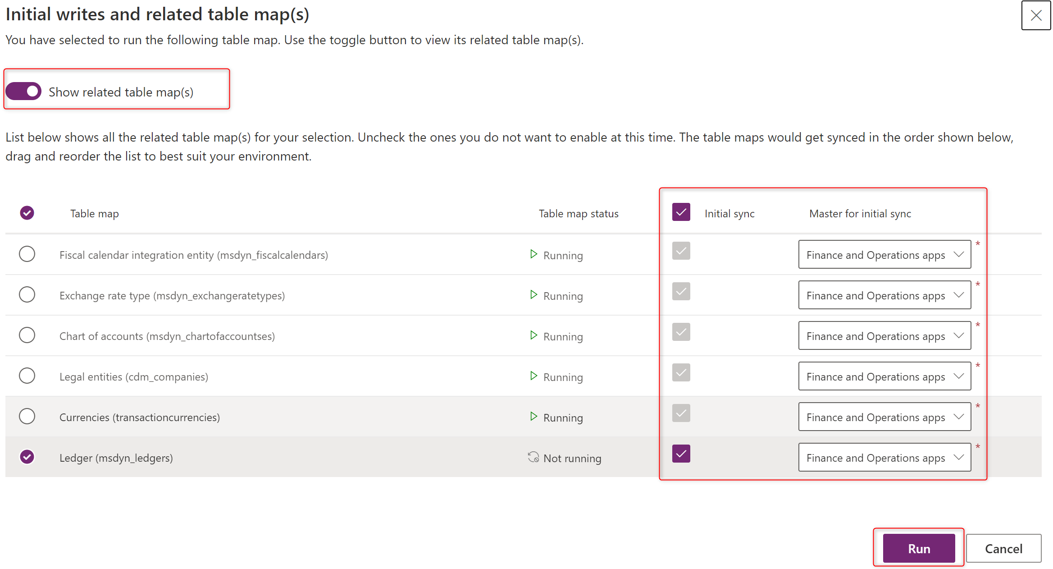
Task: Click the Running status icon for Currencies
Action: click(x=533, y=416)
